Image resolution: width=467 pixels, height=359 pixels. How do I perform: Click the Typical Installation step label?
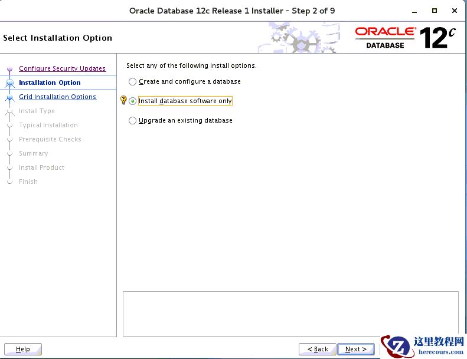coord(48,125)
